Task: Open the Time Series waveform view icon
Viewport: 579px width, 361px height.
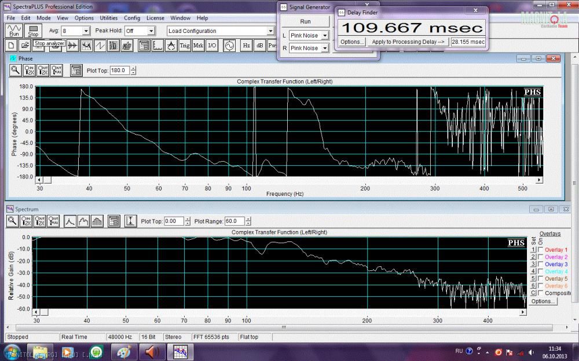Action: click(73, 46)
